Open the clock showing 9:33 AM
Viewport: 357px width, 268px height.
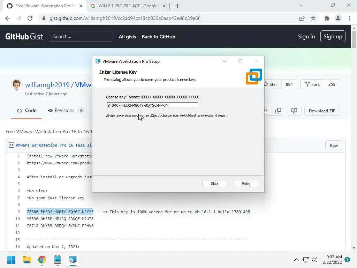point(332,260)
